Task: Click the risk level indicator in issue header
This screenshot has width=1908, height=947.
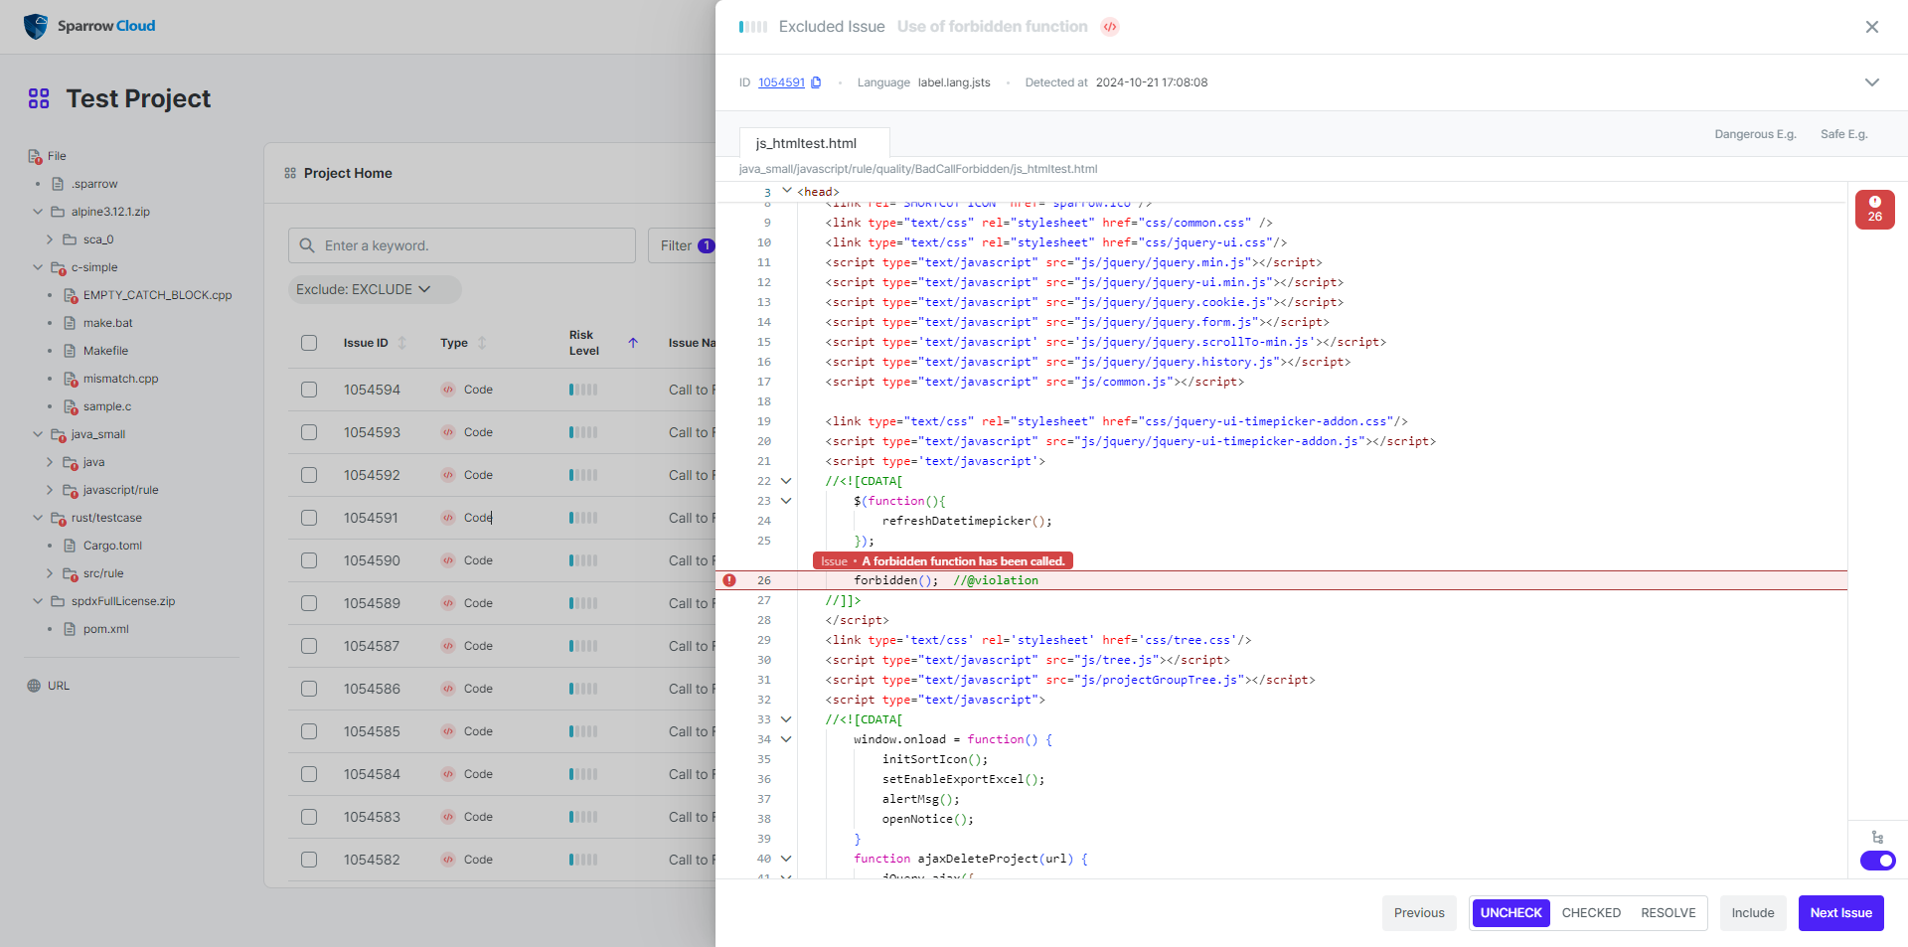Action: point(753,27)
